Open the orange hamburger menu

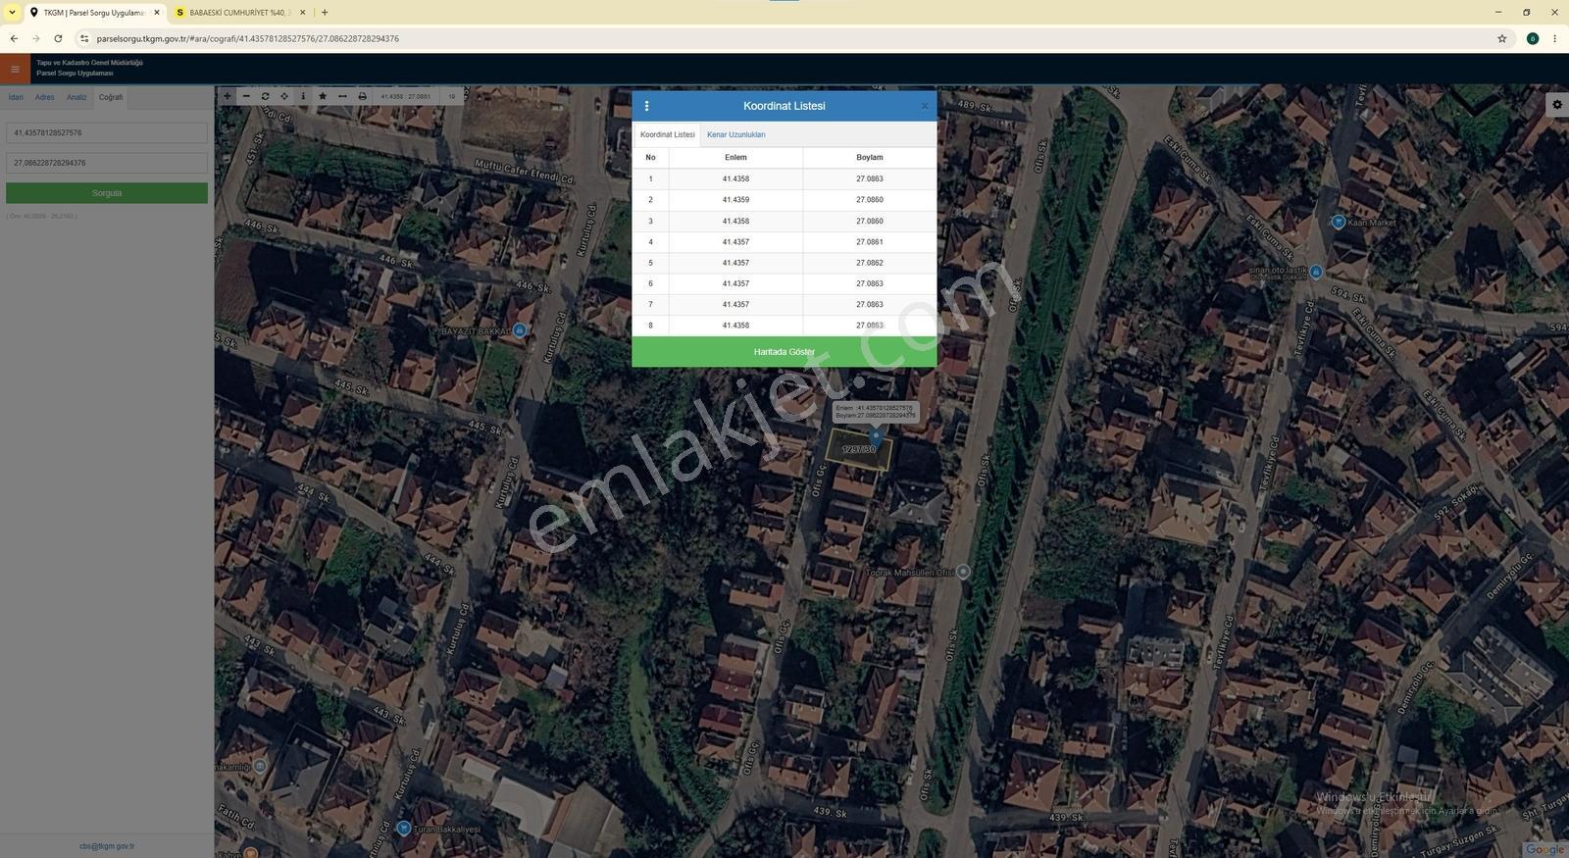[x=15, y=69]
